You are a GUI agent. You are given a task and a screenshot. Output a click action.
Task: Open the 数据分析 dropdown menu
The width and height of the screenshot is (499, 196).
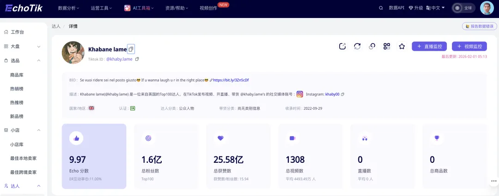pyautogui.click(x=68, y=8)
